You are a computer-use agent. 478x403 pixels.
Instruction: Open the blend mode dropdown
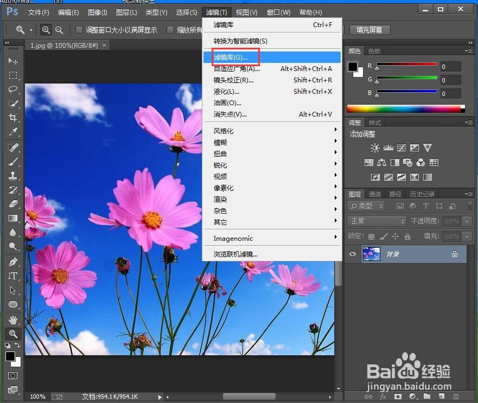377,221
